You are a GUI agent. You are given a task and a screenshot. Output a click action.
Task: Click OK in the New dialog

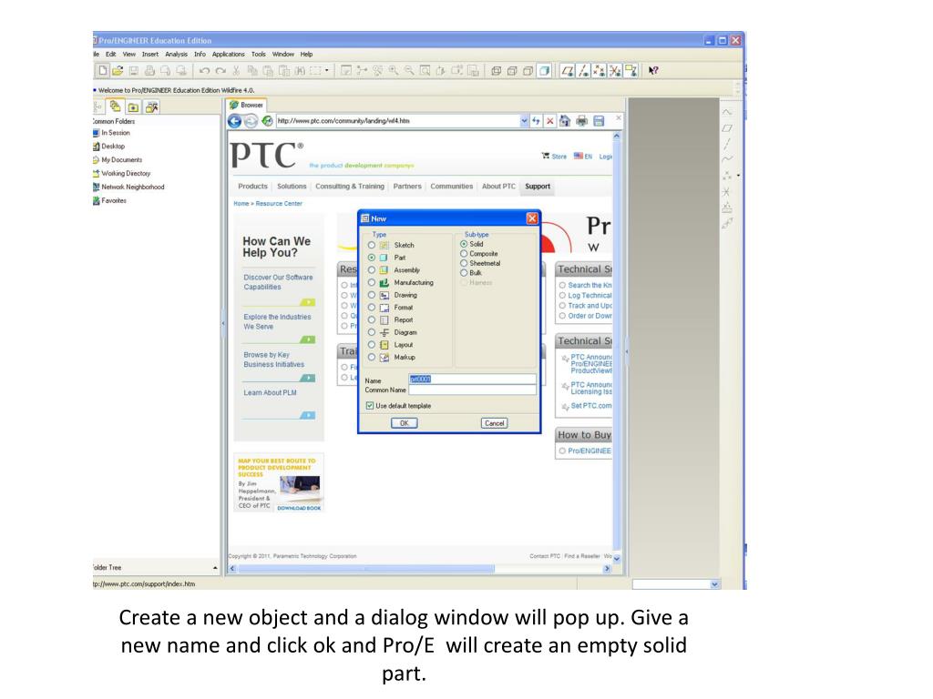coord(404,423)
